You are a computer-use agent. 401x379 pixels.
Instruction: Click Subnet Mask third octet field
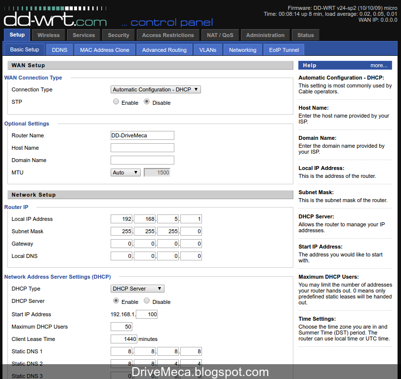168,231
